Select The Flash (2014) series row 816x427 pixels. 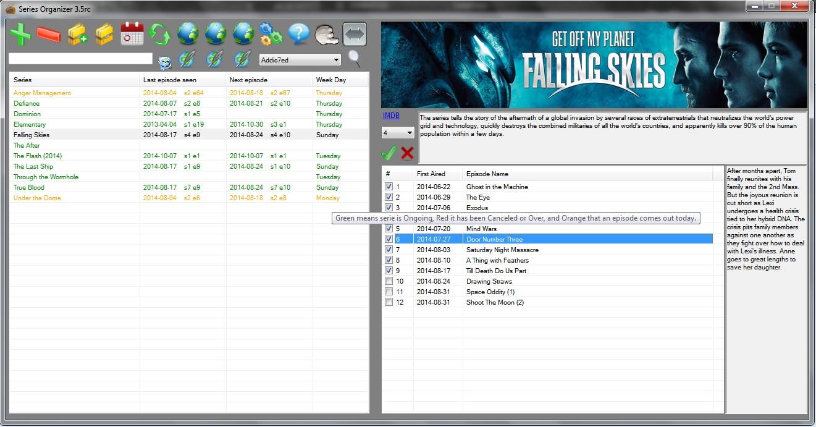[189, 156]
